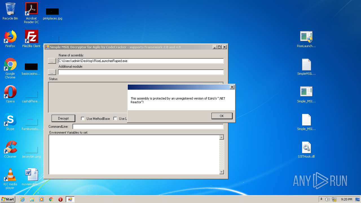Minimize the Simple MSIL Decryptor window
This screenshot has width=361, height=203.
tap(215, 47)
